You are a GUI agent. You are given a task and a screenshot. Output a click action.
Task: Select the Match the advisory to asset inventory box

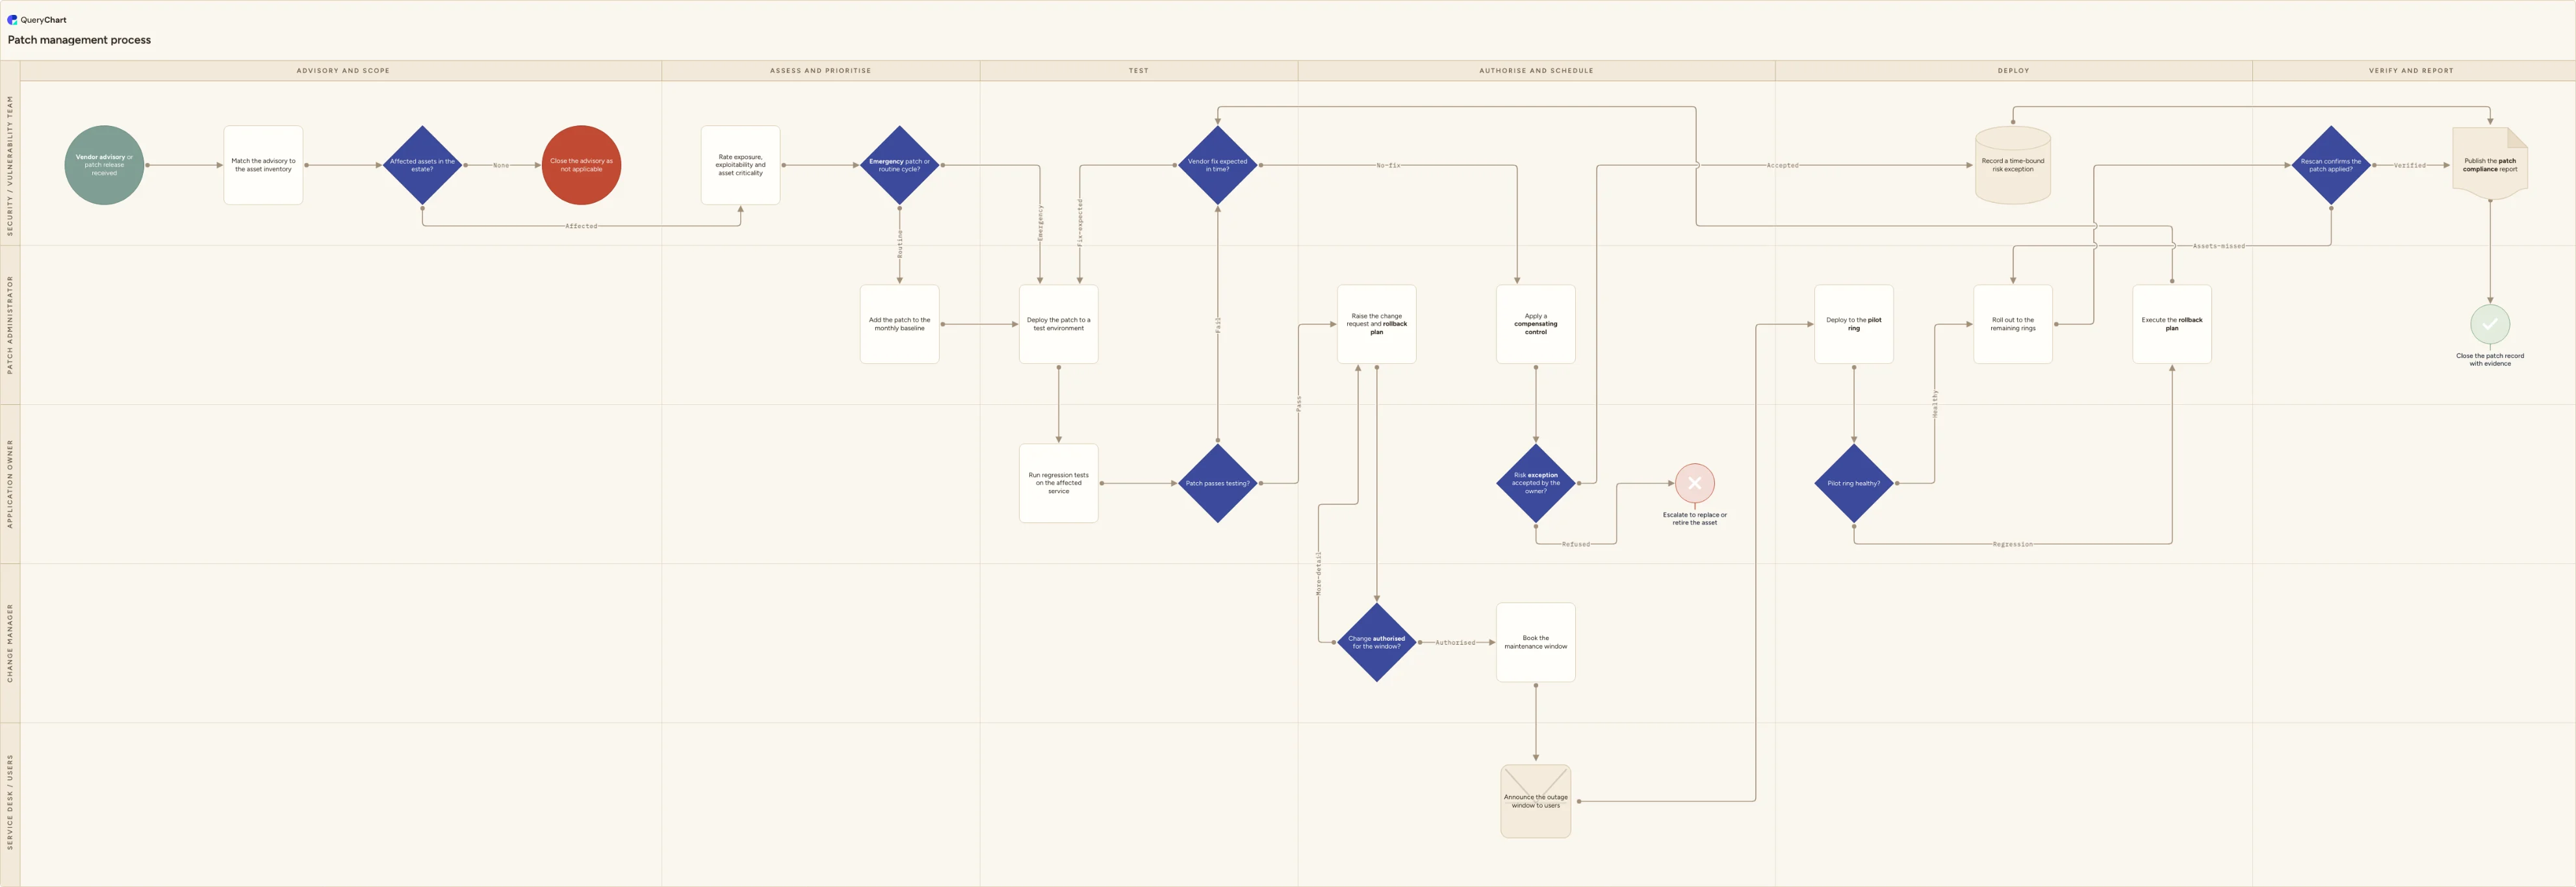point(263,165)
